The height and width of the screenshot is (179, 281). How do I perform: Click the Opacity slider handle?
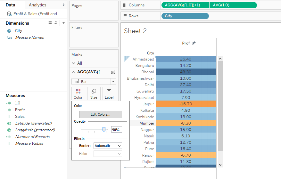point(104,129)
